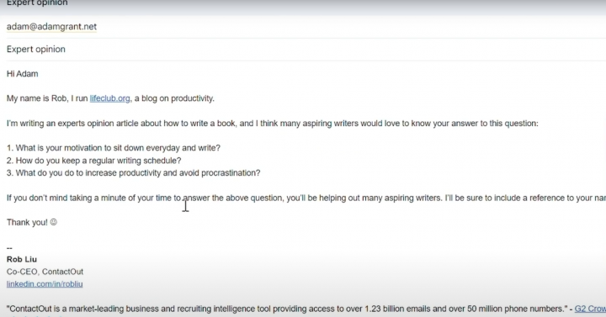
Task: Click question 3 about avoiding procrastination
Action: [x=133, y=173]
